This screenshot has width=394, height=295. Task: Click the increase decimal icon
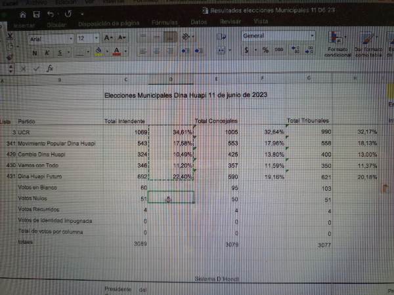pyautogui.click(x=295, y=50)
